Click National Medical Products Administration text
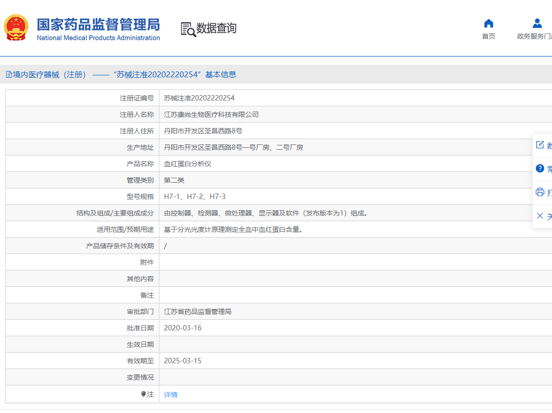 (98, 38)
